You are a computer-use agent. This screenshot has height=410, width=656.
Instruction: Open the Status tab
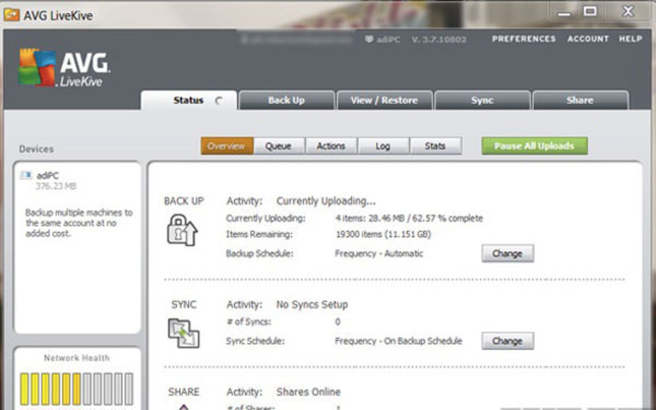(x=189, y=100)
